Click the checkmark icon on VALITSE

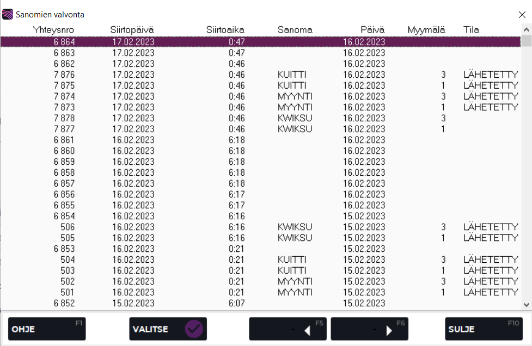[193, 329]
